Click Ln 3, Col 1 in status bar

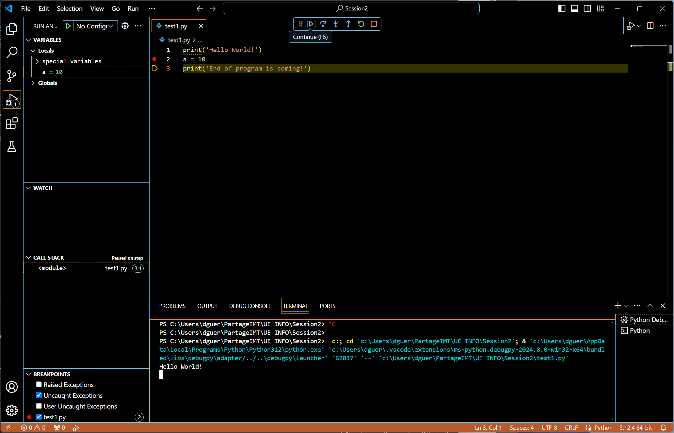pos(488,428)
